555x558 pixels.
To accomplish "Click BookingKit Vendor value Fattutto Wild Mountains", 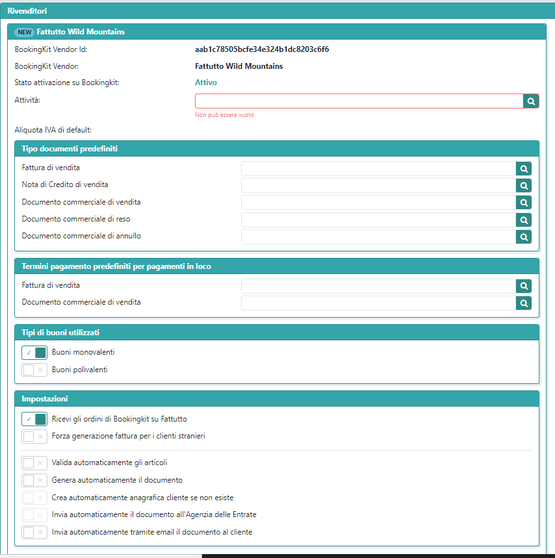I will click(239, 66).
